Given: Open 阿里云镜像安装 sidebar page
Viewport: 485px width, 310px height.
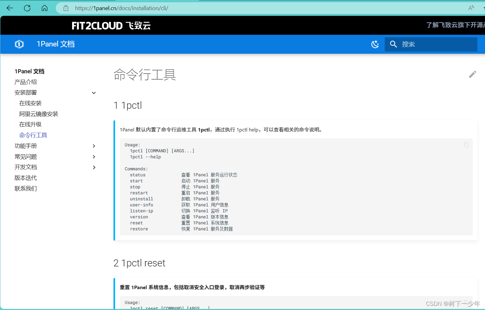Looking at the screenshot, I should (x=39, y=114).
